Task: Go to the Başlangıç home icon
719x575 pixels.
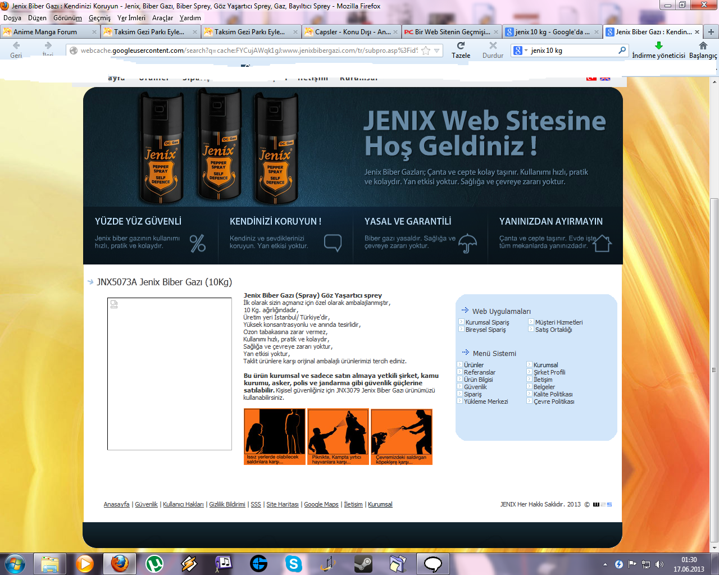Action: pyautogui.click(x=703, y=46)
